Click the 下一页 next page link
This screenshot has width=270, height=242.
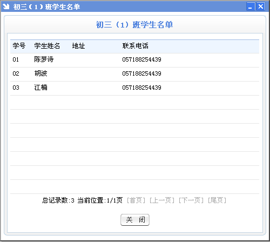(x=191, y=200)
